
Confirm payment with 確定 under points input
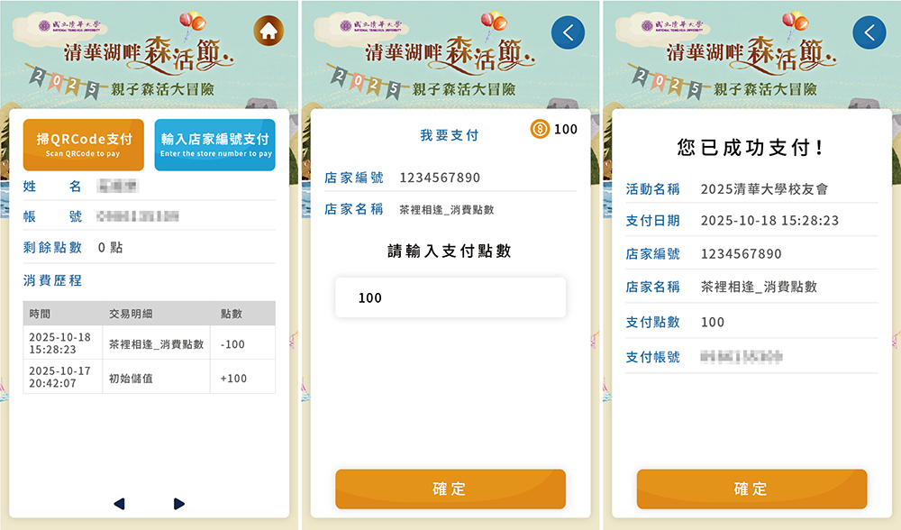coord(450,489)
